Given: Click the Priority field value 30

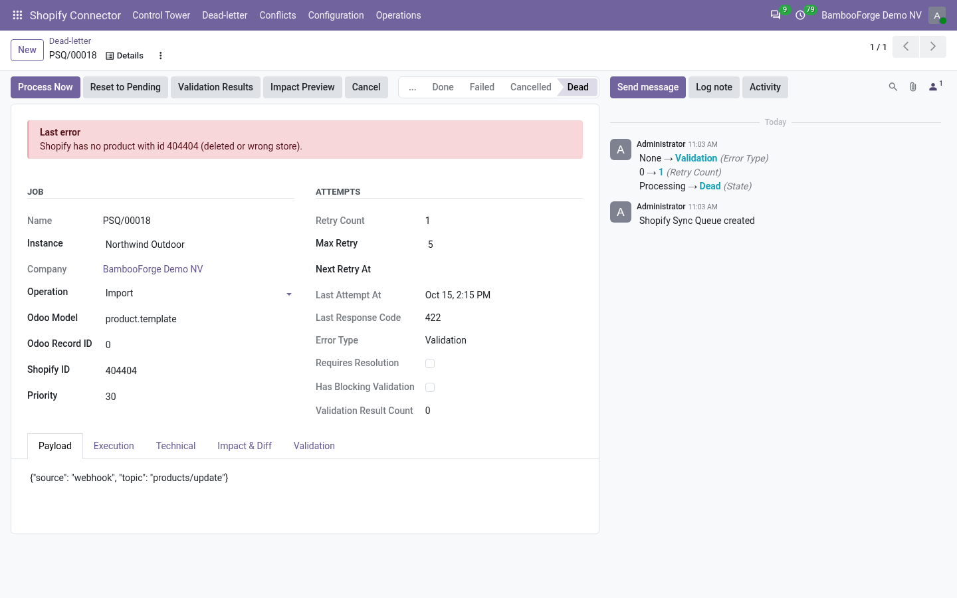Looking at the screenshot, I should click(198, 397).
